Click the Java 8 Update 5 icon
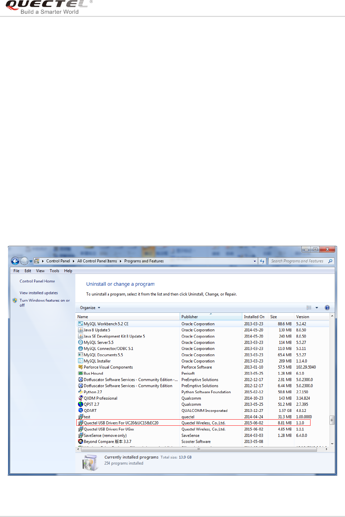Image resolution: width=345 pixels, height=517 pixels. (80, 330)
